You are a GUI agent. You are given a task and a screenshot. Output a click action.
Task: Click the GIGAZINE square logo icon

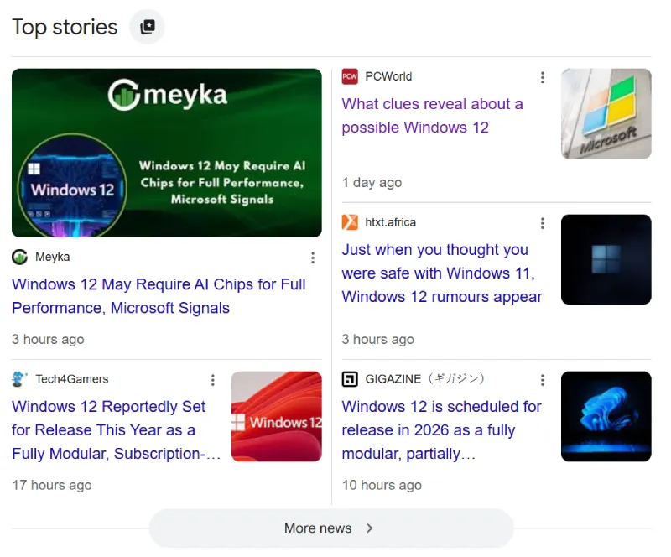point(350,379)
